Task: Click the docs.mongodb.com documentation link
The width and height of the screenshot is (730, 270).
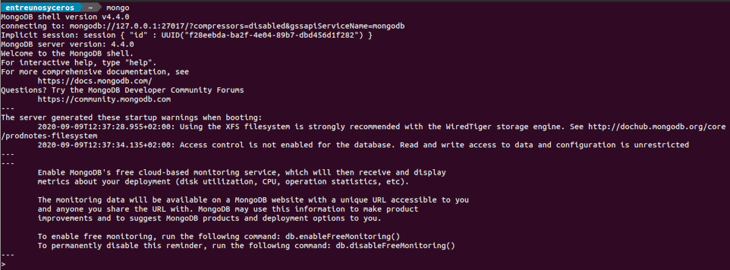Action: tap(94, 81)
